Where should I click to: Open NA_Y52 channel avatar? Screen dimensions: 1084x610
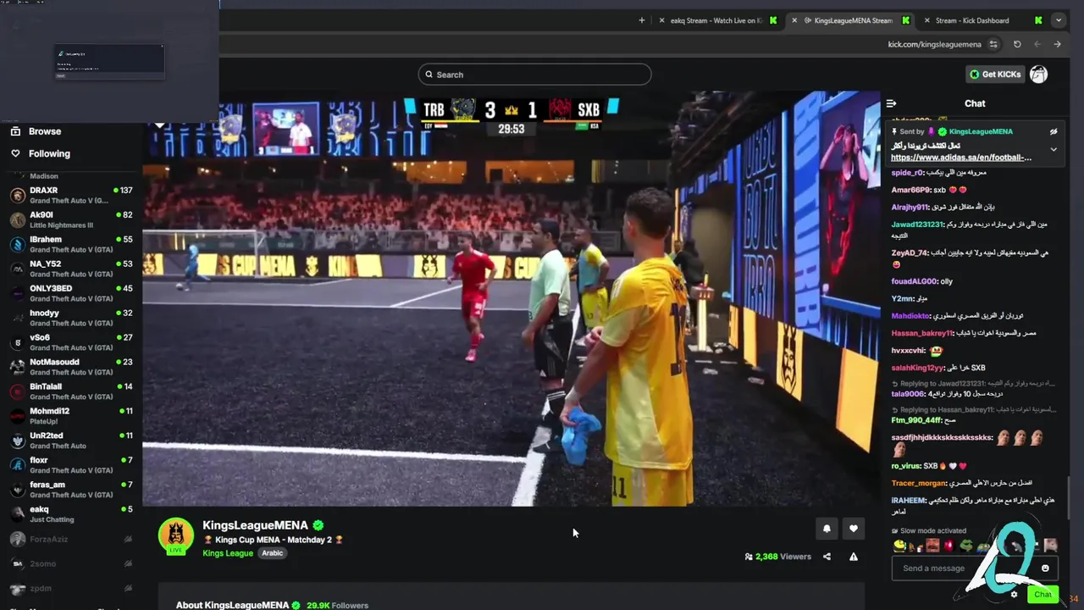tap(17, 269)
